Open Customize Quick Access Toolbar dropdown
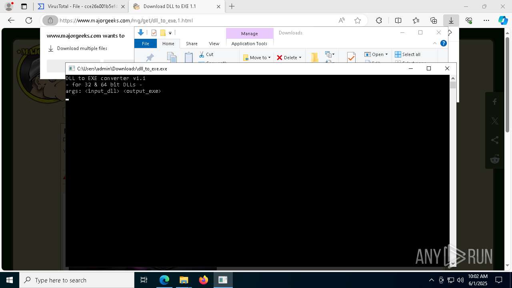Screen dimensions: 512x288 coord(170,33)
